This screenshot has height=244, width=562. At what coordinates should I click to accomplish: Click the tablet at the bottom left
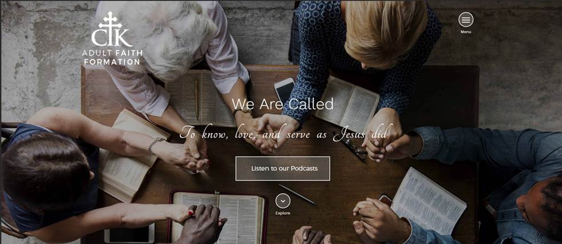click(x=129, y=233)
